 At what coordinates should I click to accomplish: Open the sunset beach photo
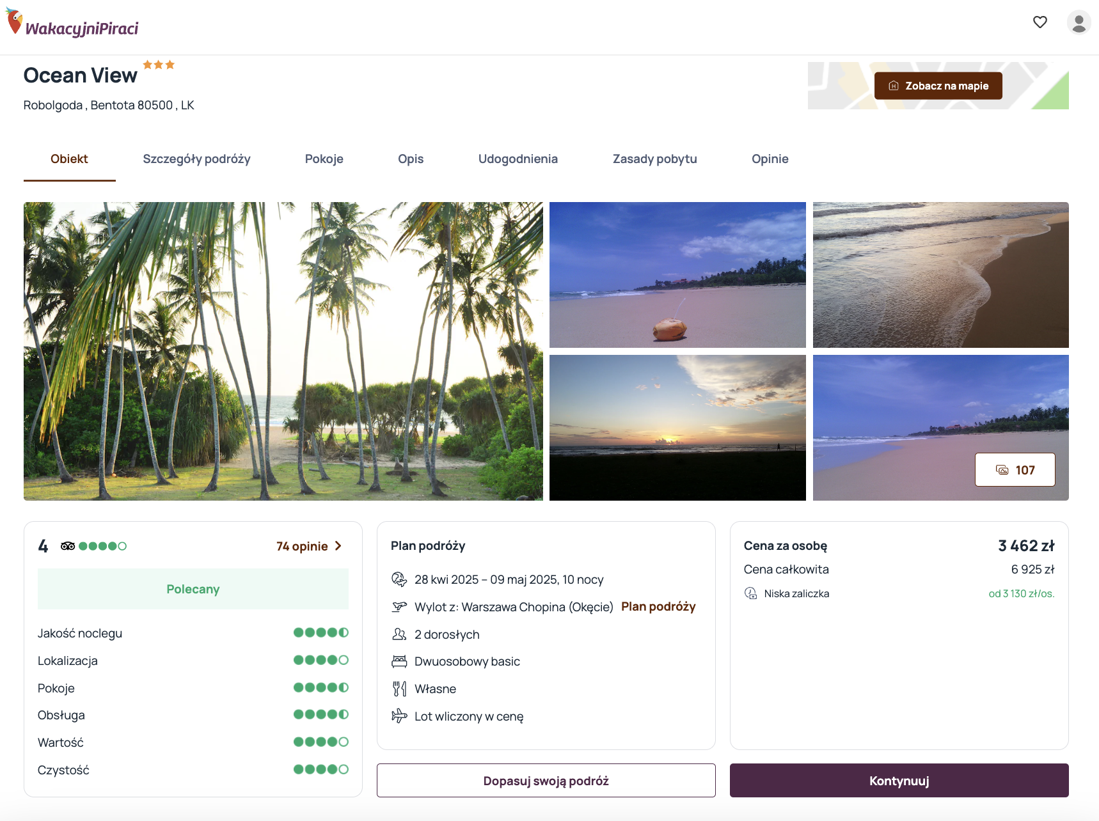coord(677,428)
